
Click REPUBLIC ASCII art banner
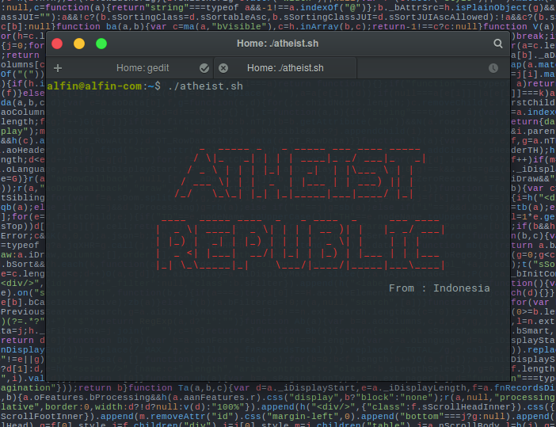(x=300, y=246)
